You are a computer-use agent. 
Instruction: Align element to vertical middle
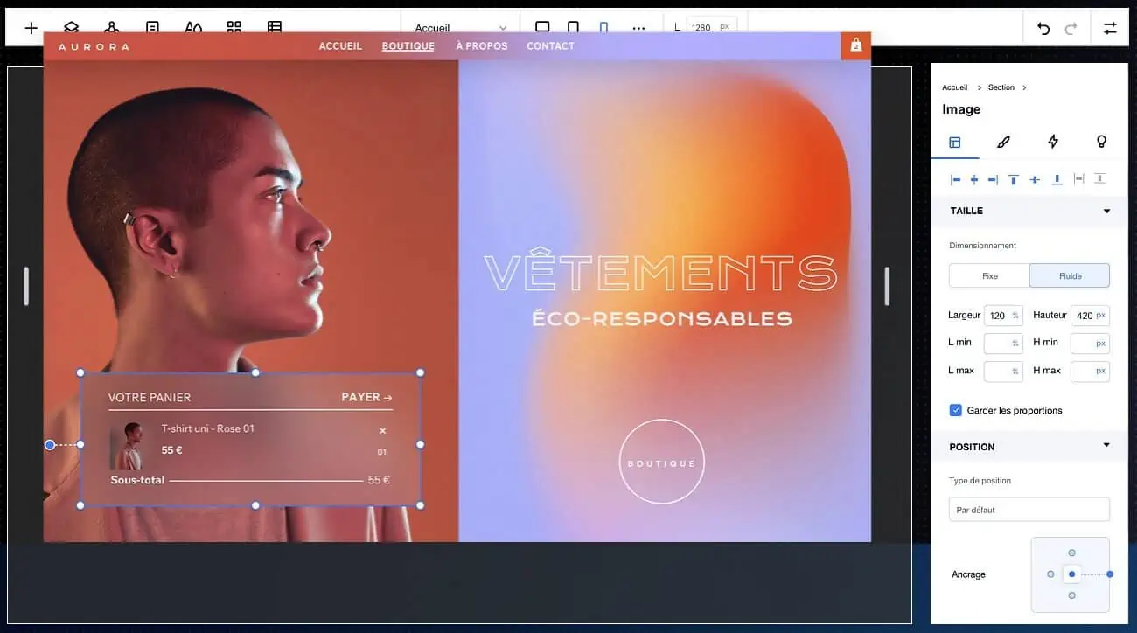coord(1035,179)
